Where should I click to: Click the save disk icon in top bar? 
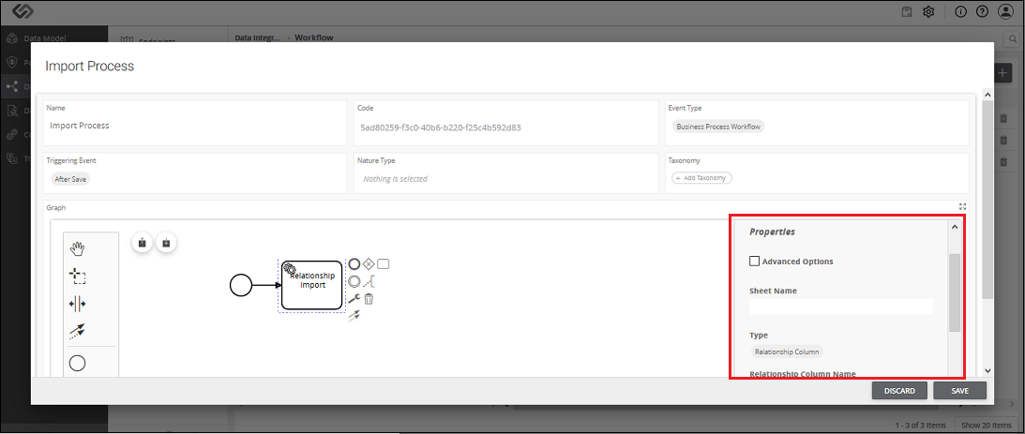click(907, 12)
